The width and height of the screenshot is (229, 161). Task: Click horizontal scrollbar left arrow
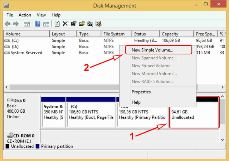coord(6,87)
